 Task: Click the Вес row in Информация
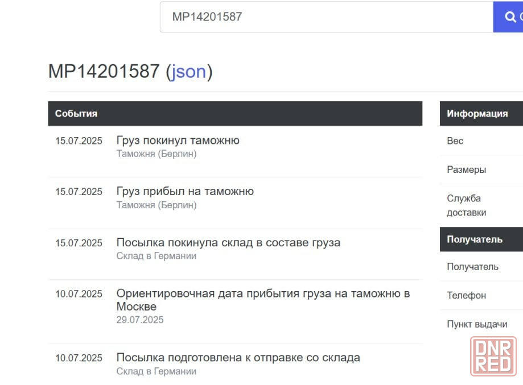[455, 141]
